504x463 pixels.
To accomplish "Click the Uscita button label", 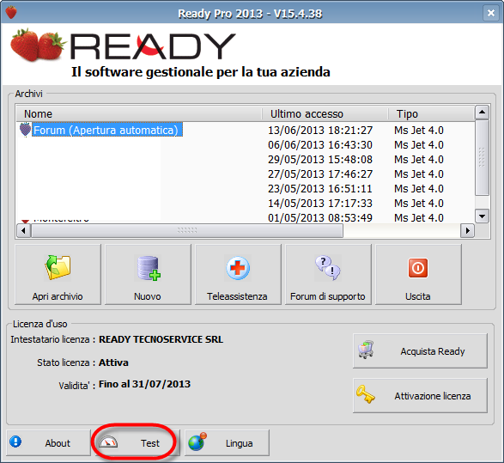I will [x=418, y=296].
